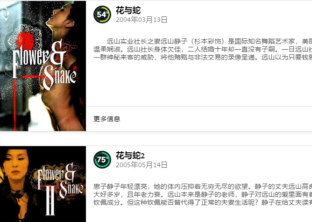
Task: Click the description line beginning 钦佩成分
Action: [x=203, y=202]
